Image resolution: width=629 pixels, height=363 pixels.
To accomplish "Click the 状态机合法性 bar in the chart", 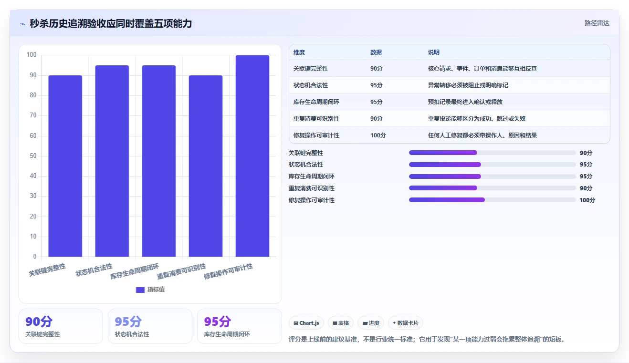I will 112,161.
